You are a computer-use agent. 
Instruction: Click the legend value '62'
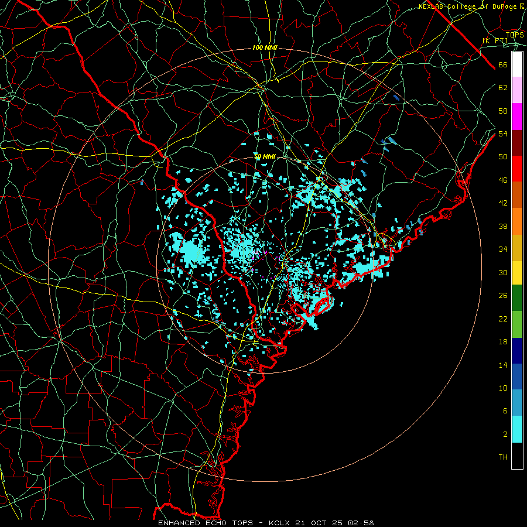503,88
